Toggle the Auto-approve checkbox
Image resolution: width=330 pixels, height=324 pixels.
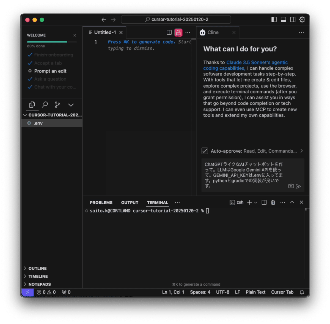205,151
